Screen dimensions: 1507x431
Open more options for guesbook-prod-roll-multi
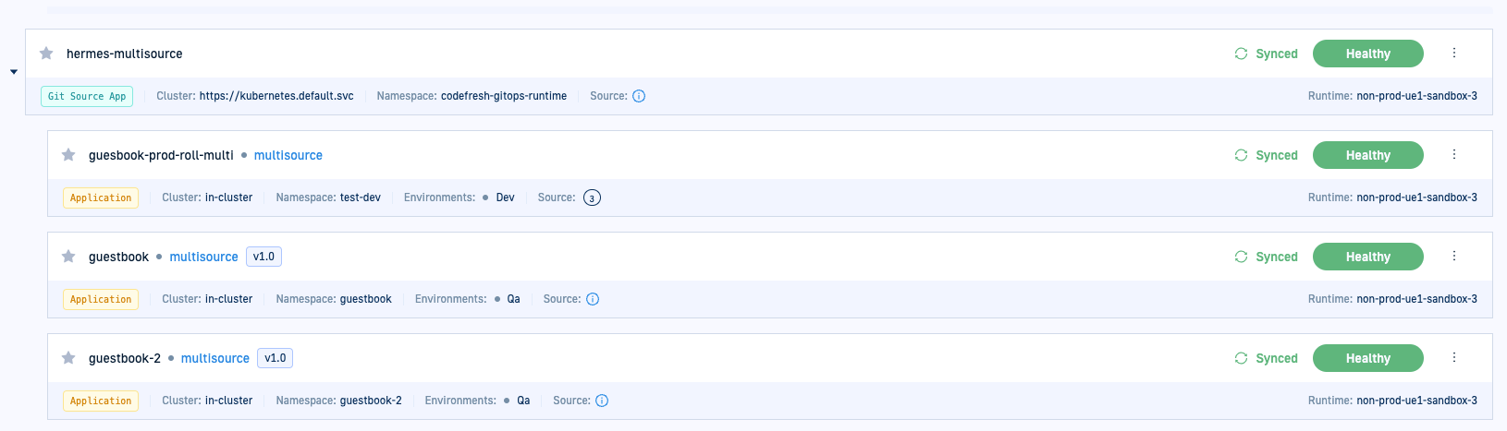1453,155
